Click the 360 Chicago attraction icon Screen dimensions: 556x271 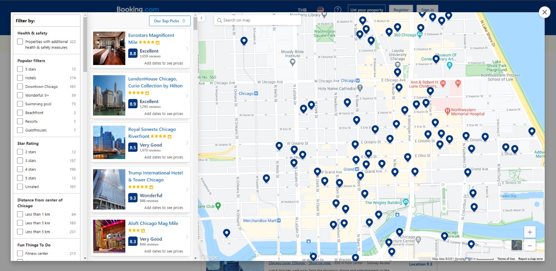(420, 35)
